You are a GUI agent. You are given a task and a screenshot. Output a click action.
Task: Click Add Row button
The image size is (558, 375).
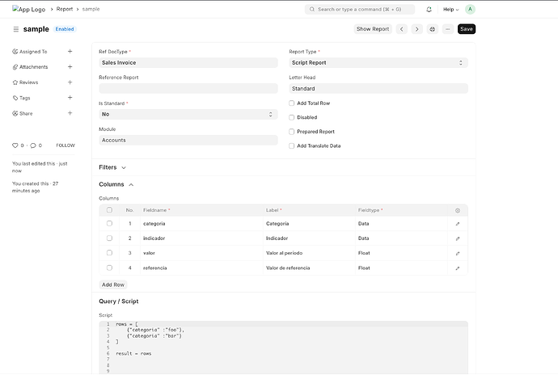[x=113, y=284]
